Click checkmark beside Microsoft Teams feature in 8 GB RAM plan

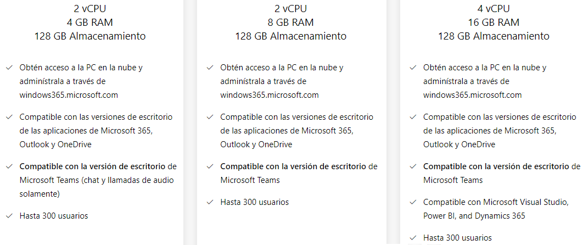point(210,166)
